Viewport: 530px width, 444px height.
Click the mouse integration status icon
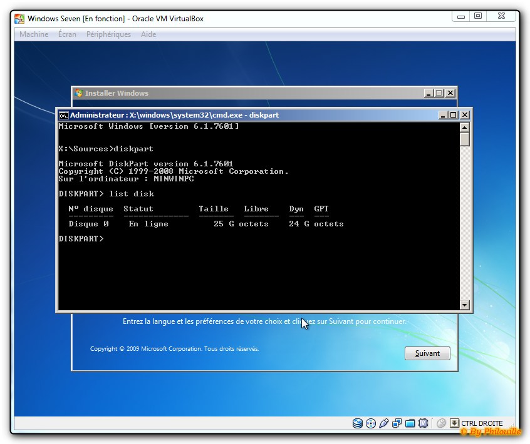tap(441, 423)
